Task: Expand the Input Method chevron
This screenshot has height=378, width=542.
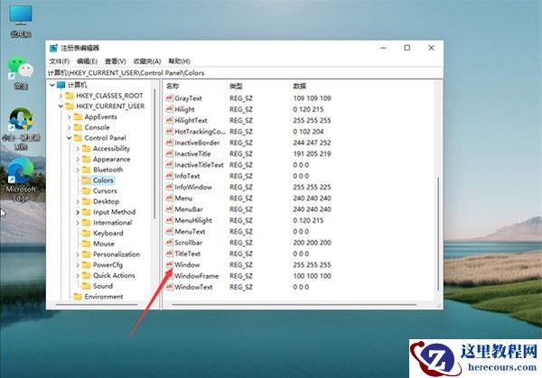Action: click(78, 212)
